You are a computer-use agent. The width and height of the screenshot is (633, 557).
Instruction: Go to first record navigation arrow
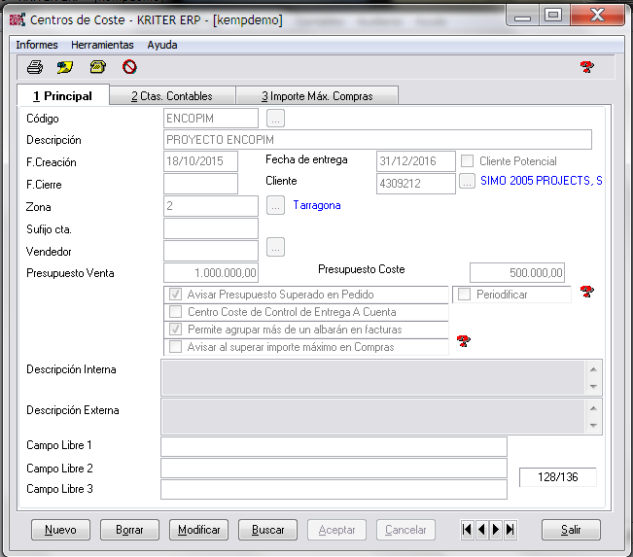[x=467, y=529]
